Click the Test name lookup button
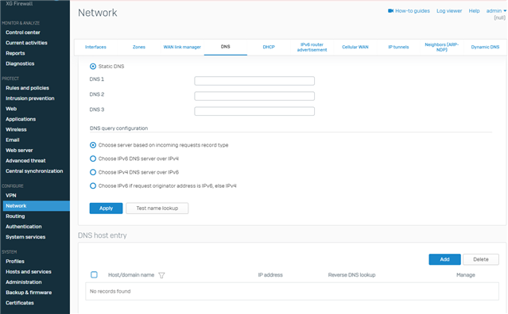508x314 pixels. 157,209
